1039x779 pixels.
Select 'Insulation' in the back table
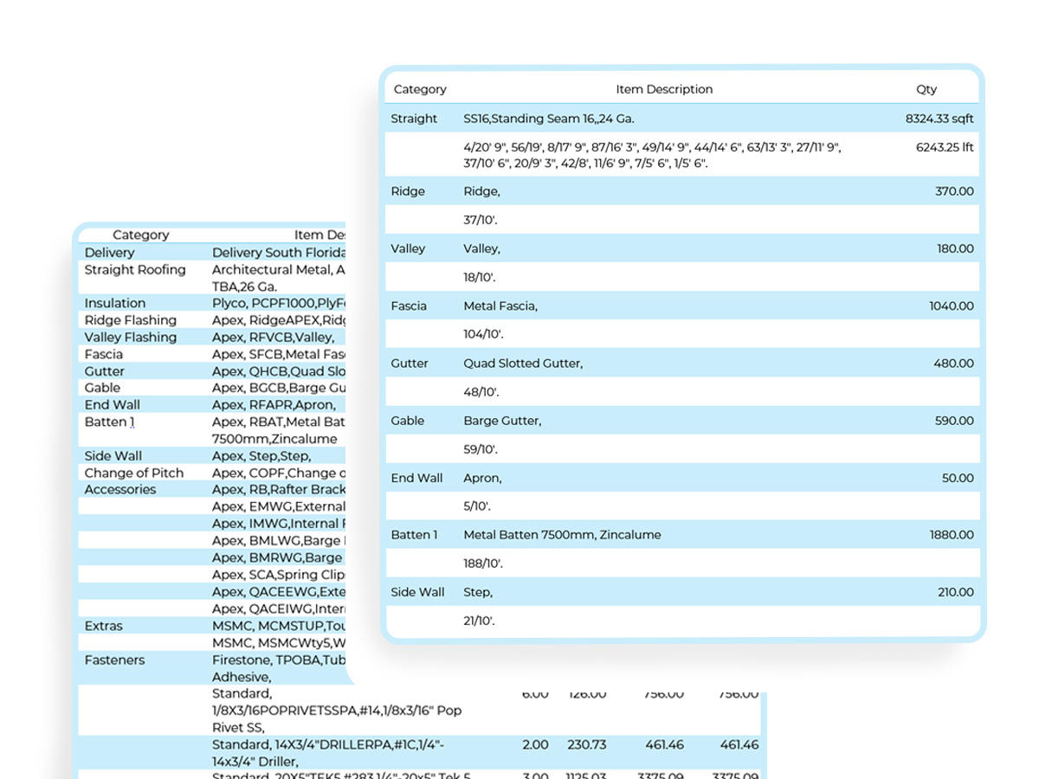pos(115,303)
